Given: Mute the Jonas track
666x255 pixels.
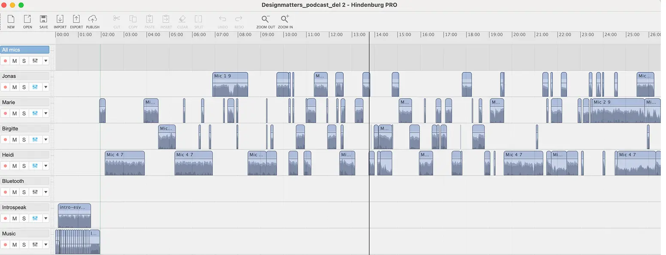Looking at the screenshot, I should [x=15, y=87].
